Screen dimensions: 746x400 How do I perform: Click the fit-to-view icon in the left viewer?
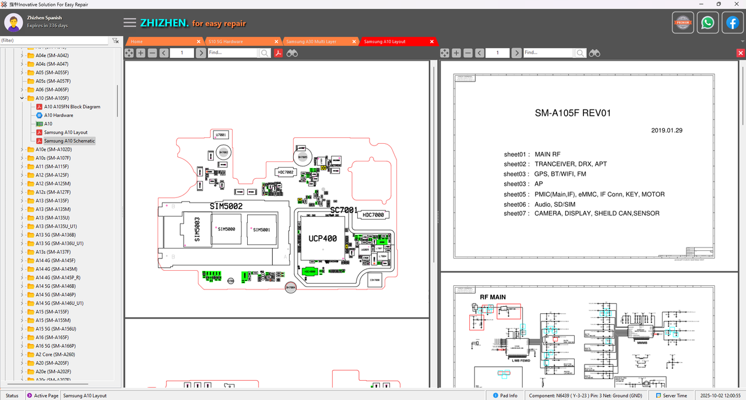129,53
